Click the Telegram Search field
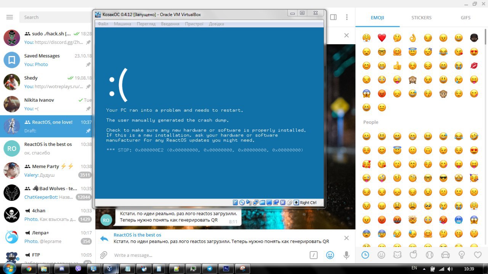 coord(55,17)
